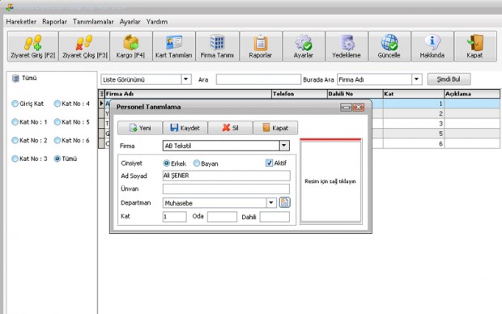Expand the Burada Ara Firma Adı dropdown

[416, 79]
